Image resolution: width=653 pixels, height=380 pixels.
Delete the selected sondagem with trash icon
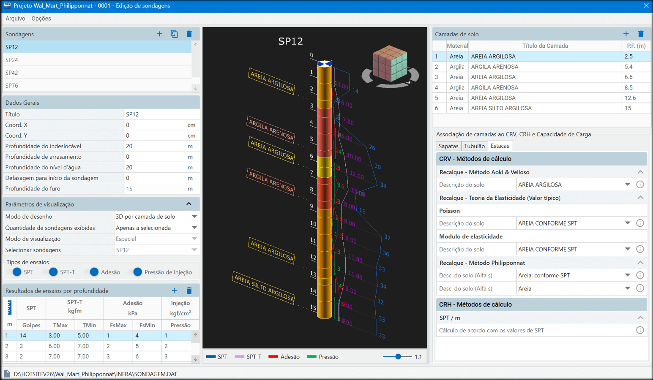click(x=189, y=34)
